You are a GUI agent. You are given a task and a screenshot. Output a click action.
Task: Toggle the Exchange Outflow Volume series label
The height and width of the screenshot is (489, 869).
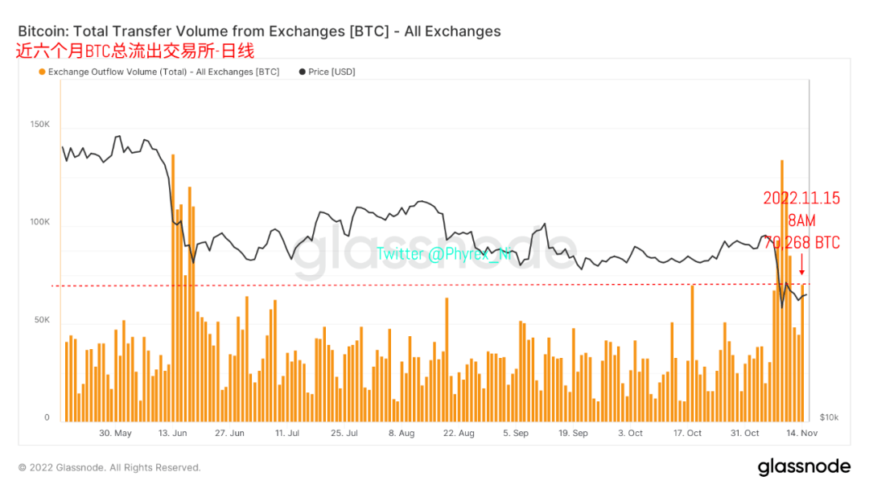[x=163, y=72]
